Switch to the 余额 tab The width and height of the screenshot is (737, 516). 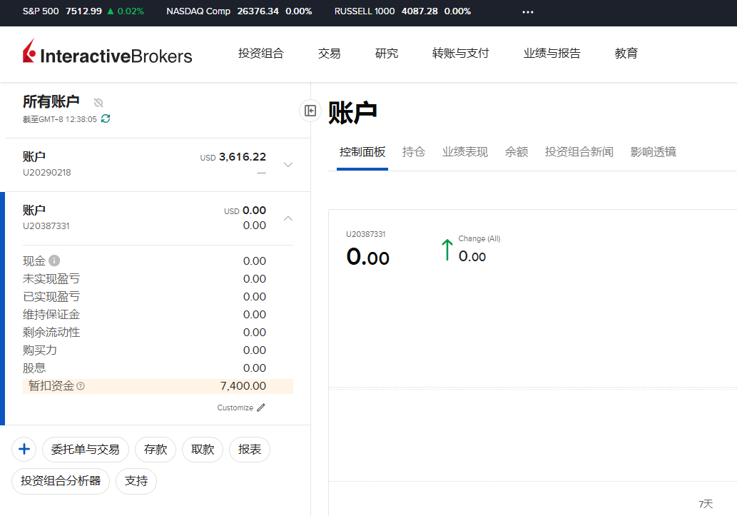pos(517,152)
